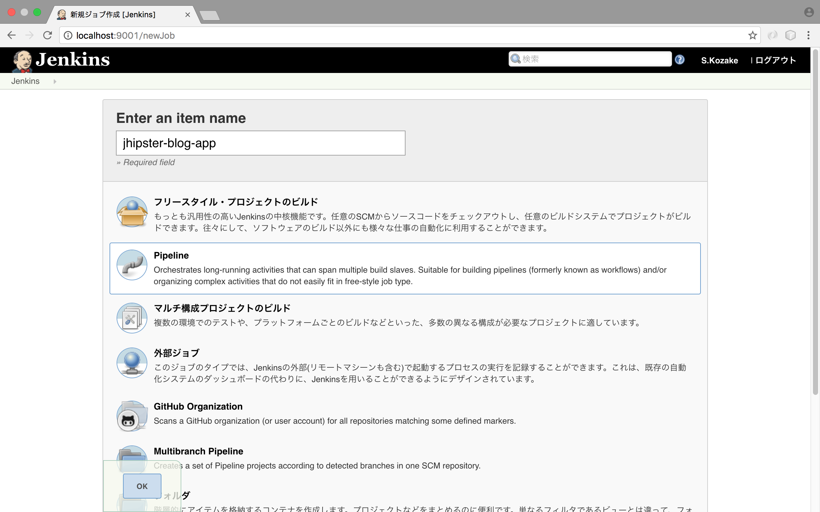Click the description starting '複数の環境でのテストや'
820x512 pixels.
point(397,323)
